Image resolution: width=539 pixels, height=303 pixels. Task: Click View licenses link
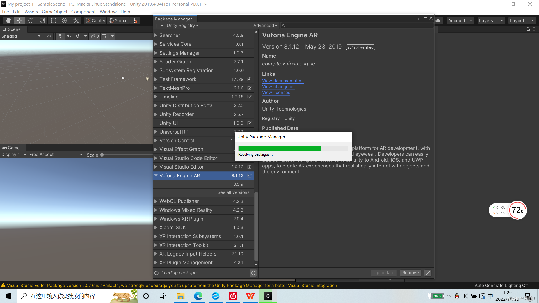pyautogui.click(x=276, y=93)
